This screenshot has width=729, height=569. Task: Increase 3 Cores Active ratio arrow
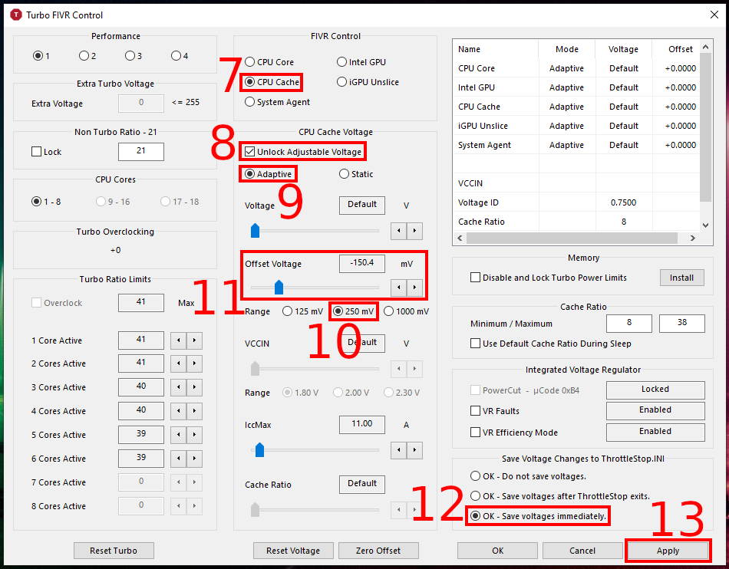pyautogui.click(x=194, y=387)
